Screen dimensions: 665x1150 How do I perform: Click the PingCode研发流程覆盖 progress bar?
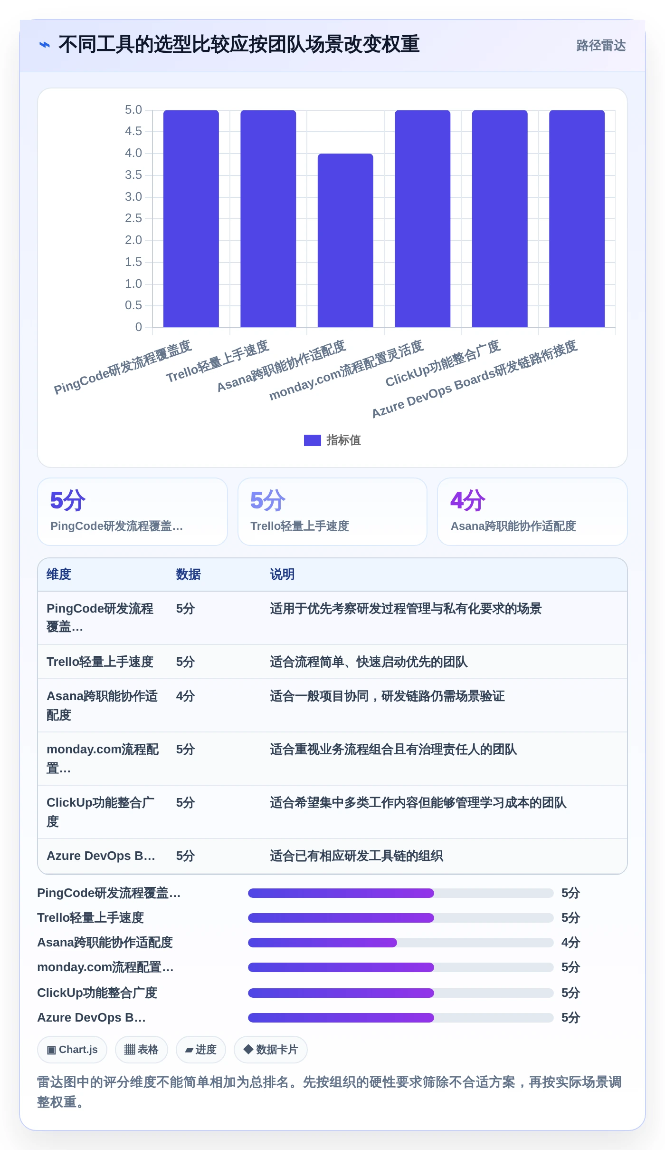point(400,893)
